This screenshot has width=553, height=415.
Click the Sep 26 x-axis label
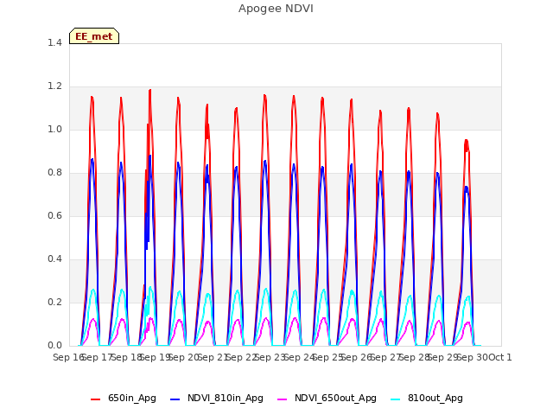(357, 357)
